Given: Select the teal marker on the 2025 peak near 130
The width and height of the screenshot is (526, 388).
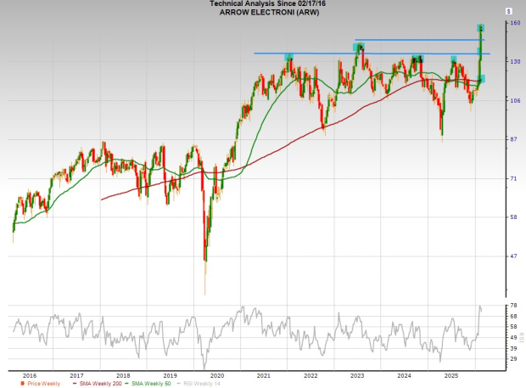Looking at the screenshot, I should [453, 59].
